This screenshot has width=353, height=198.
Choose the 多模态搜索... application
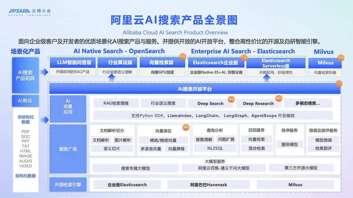click(308, 103)
